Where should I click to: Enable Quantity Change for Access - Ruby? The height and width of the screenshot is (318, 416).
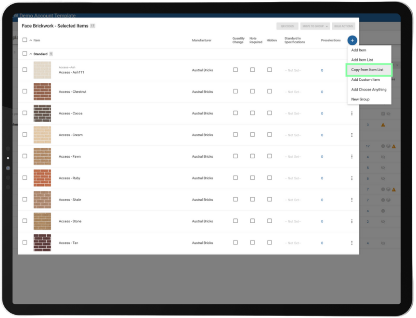[235, 178]
